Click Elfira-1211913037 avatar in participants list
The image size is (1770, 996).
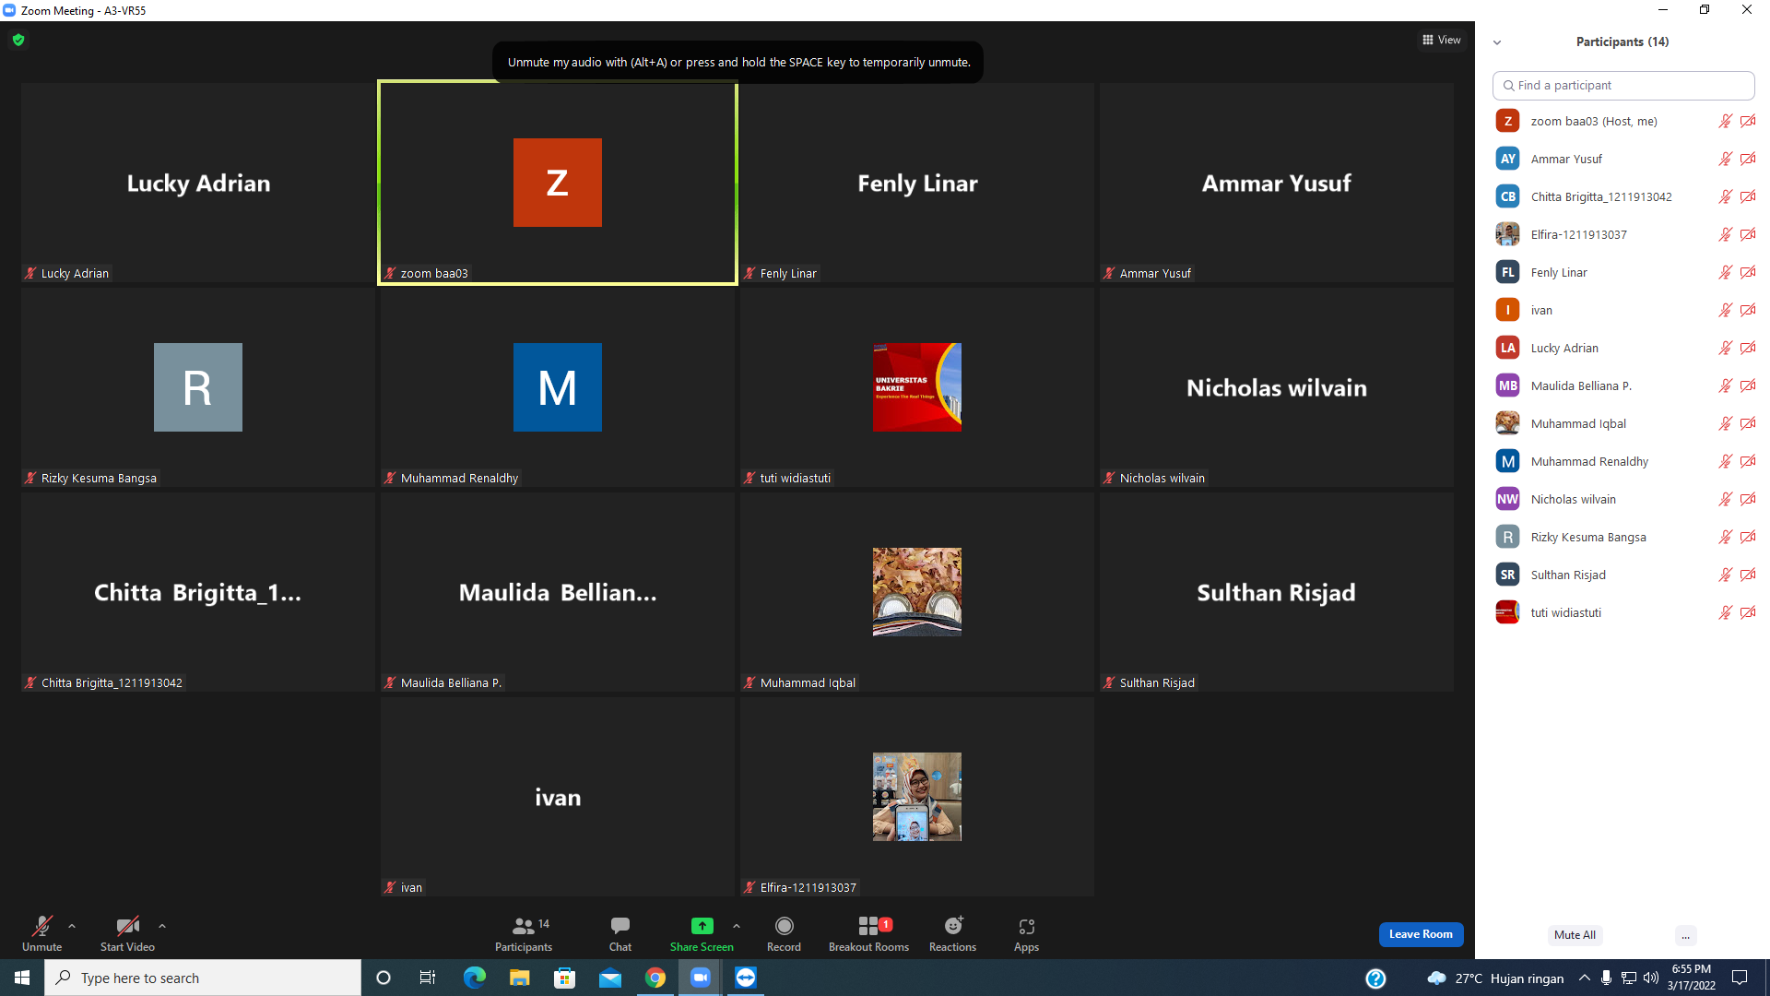[x=1507, y=234]
